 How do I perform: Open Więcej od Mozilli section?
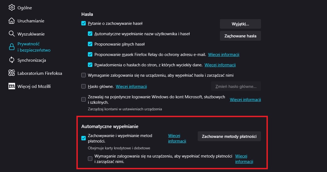34,86
